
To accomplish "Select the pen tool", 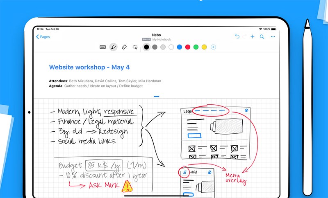I will (x=114, y=47).
